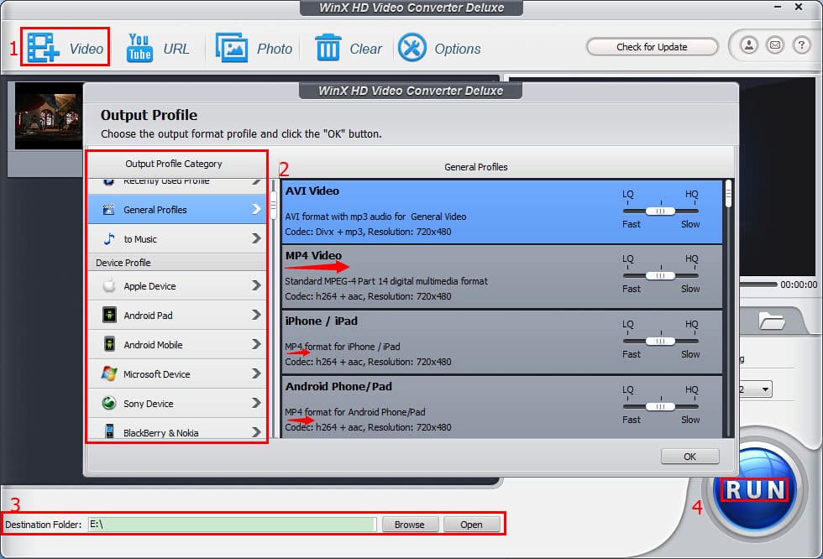823x559 pixels.
Task: Adjust the AVI Video quality slider
Action: pyautogui.click(x=660, y=211)
